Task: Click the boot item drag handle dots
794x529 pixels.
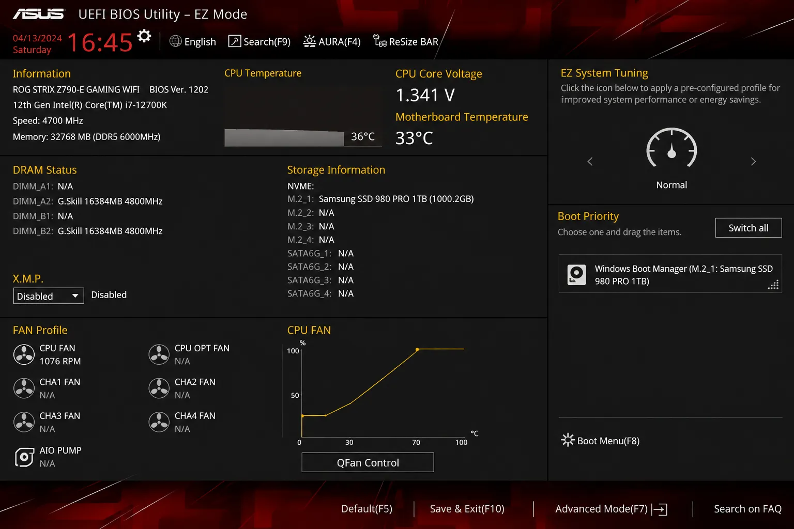Action: (773, 285)
